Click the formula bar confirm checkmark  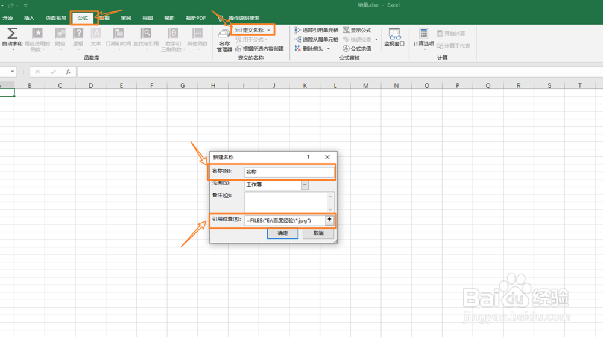pyautogui.click(x=52, y=72)
